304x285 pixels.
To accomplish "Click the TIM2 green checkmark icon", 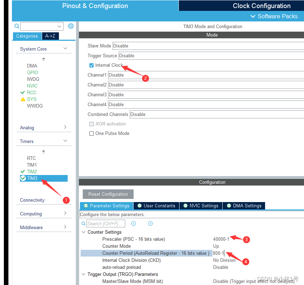I will pos(23,171).
